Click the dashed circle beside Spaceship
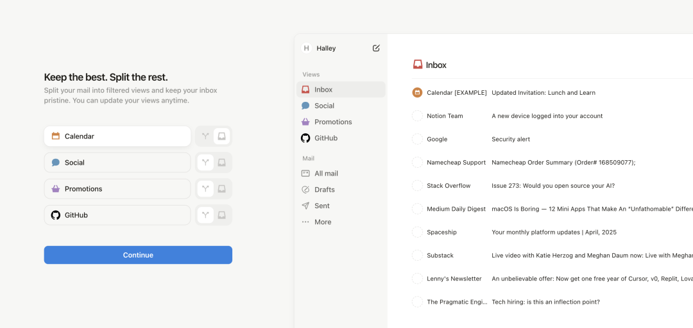This screenshot has height=328, width=693. [417, 232]
